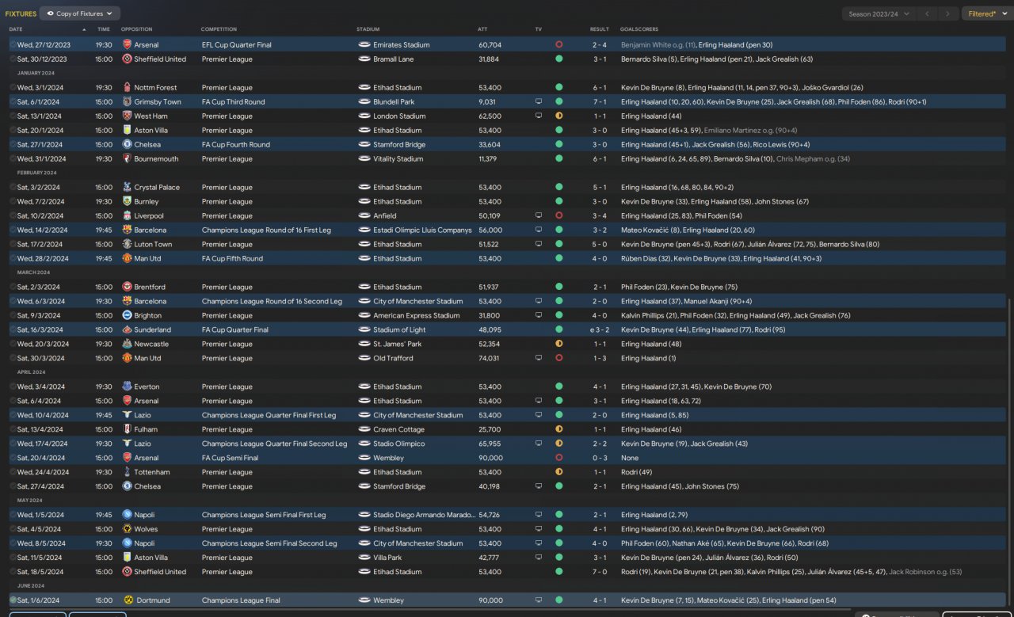1014x617 pixels.
Task: Click the Everton club badge
Action: (x=127, y=387)
